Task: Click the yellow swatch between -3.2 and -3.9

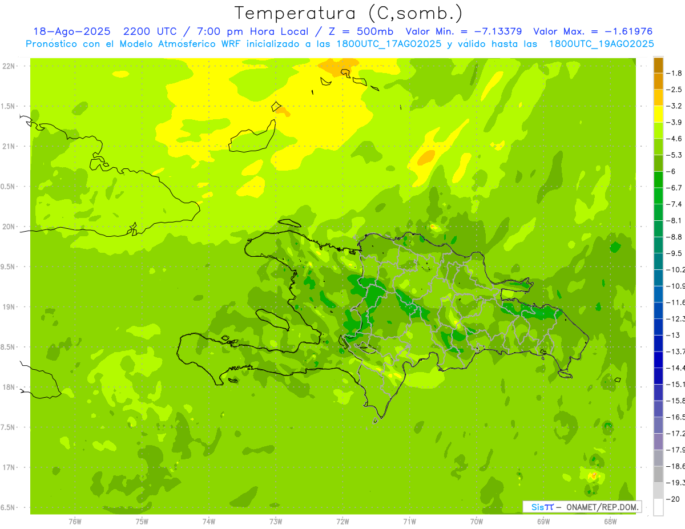Action: [659, 114]
